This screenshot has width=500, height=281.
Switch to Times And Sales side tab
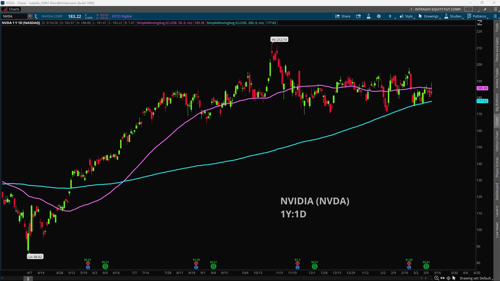(x=497, y=50)
